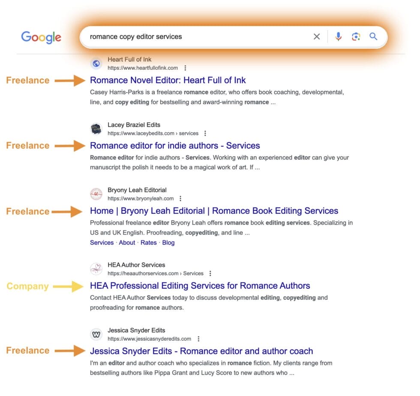Image resolution: width=420 pixels, height=396 pixels.
Task: Click the Google voice search microphone icon
Action: coord(338,37)
